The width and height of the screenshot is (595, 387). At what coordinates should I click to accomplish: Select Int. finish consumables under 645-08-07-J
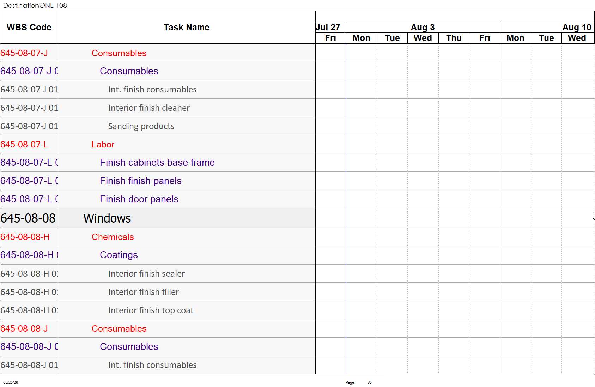tap(152, 90)
